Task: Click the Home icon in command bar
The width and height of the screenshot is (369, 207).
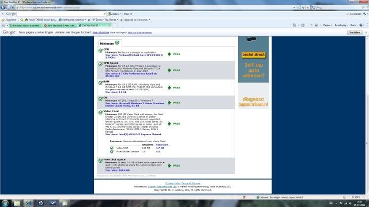Action: point(294,25)
